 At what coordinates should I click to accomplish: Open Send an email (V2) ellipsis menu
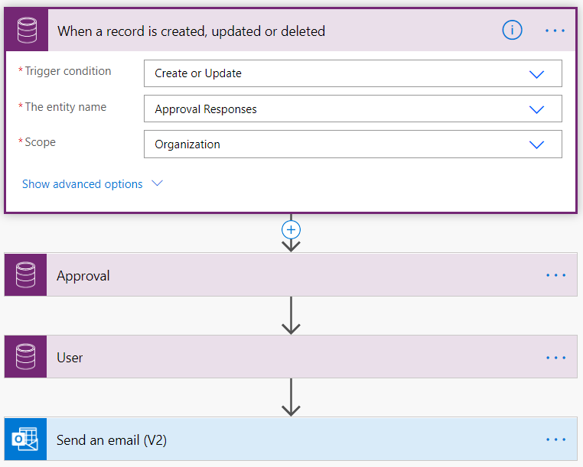556,439
